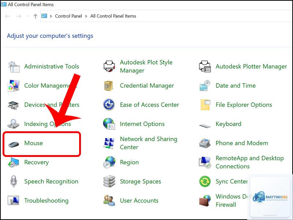Open the Storage Spaces link

(x=140, y=181)
